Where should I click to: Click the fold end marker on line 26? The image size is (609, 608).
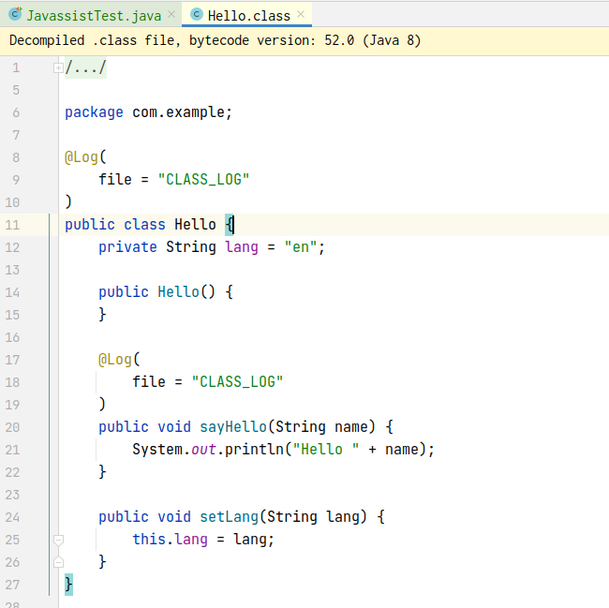[x=58, y=562]
